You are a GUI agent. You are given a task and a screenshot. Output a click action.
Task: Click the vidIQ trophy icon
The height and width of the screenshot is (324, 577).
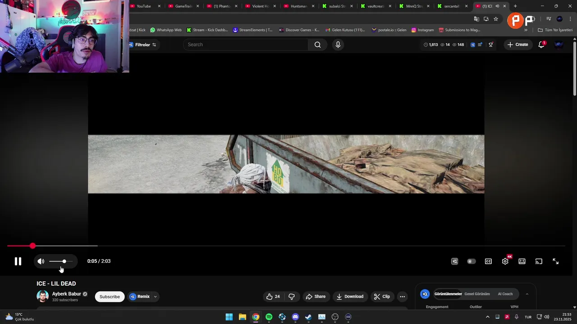(x=491, y=45)
